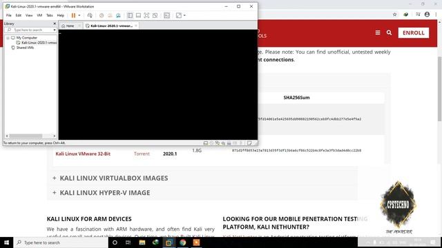Image resolution: width=442 pixels, height=248 pixels.
Task: Click the ENROLL button
Action: click(414, 33)
